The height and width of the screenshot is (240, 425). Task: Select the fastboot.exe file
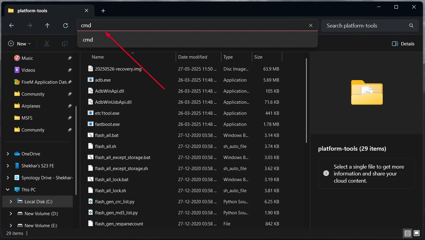(107, 124)
